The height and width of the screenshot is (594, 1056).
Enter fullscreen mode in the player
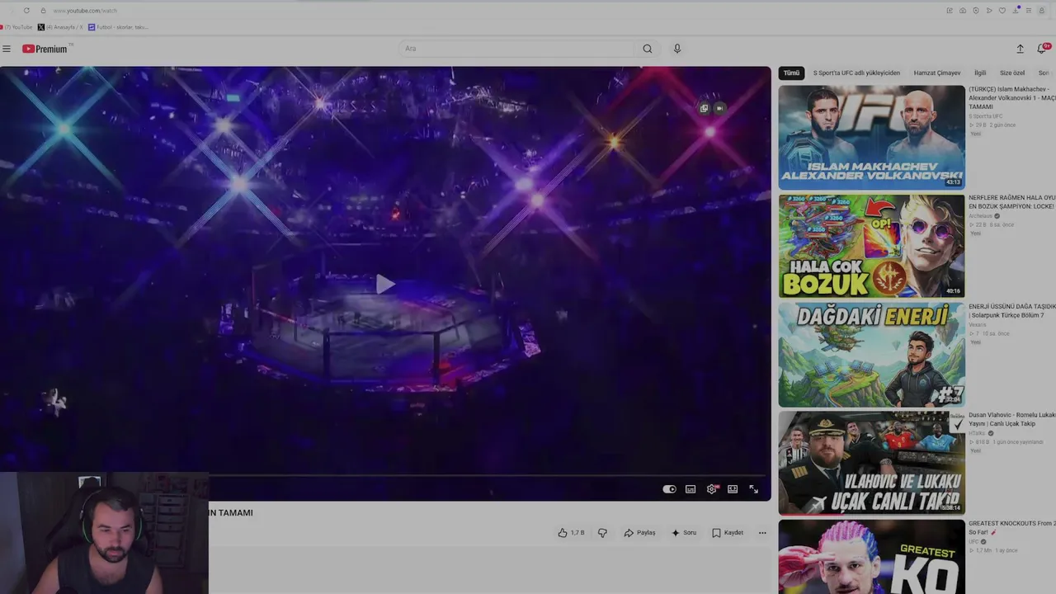pos(753,489)
